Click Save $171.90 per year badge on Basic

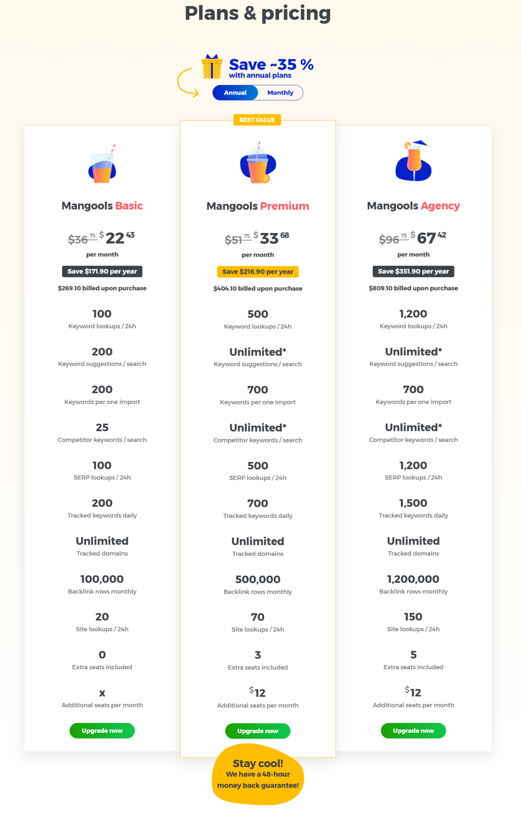click(102, 271)
